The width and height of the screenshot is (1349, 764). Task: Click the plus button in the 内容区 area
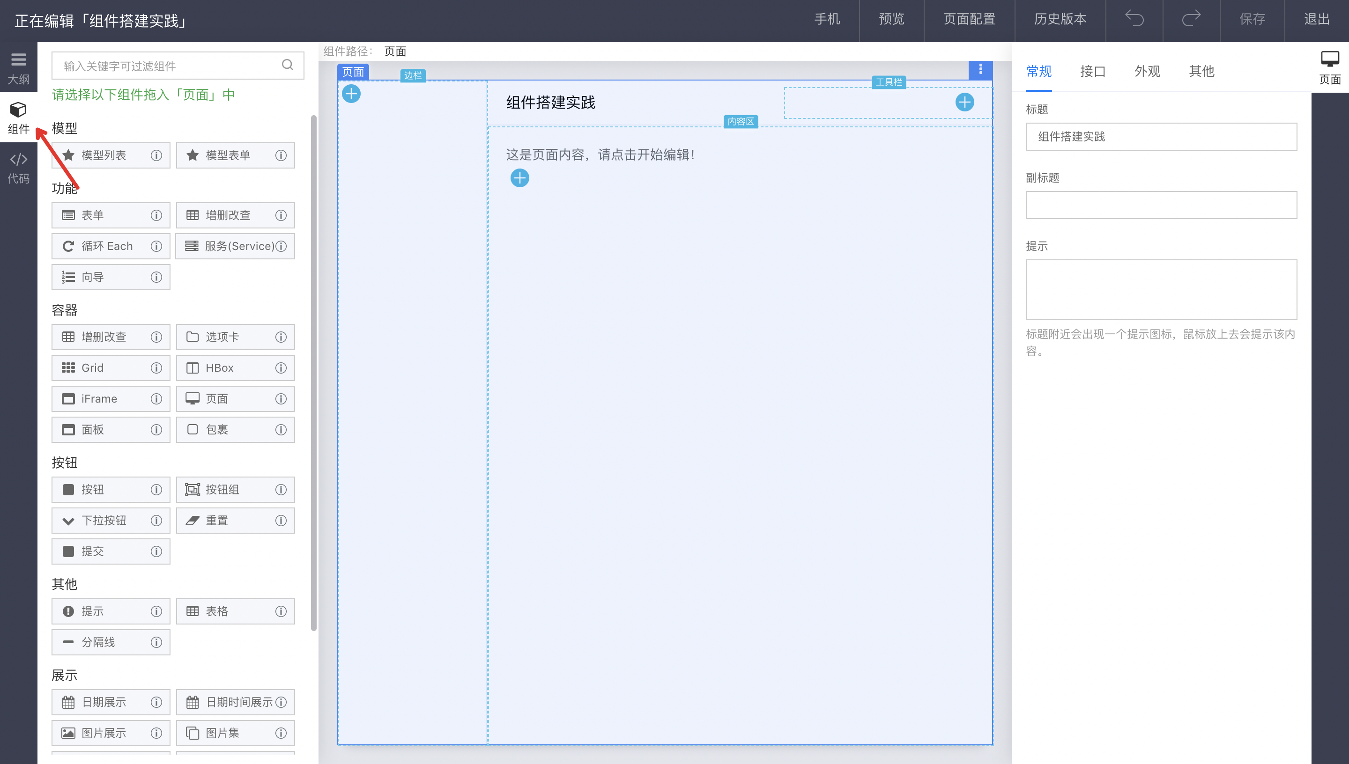(x=519, y=178)
